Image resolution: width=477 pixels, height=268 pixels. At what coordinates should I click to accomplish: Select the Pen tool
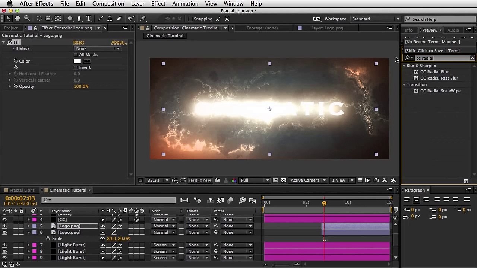click(79, 18)
